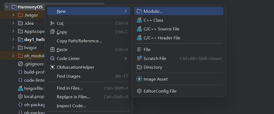Viewport: 274px width, 114px height.
Task: Select Module... in the New submenu
Action: coord(179,11)
